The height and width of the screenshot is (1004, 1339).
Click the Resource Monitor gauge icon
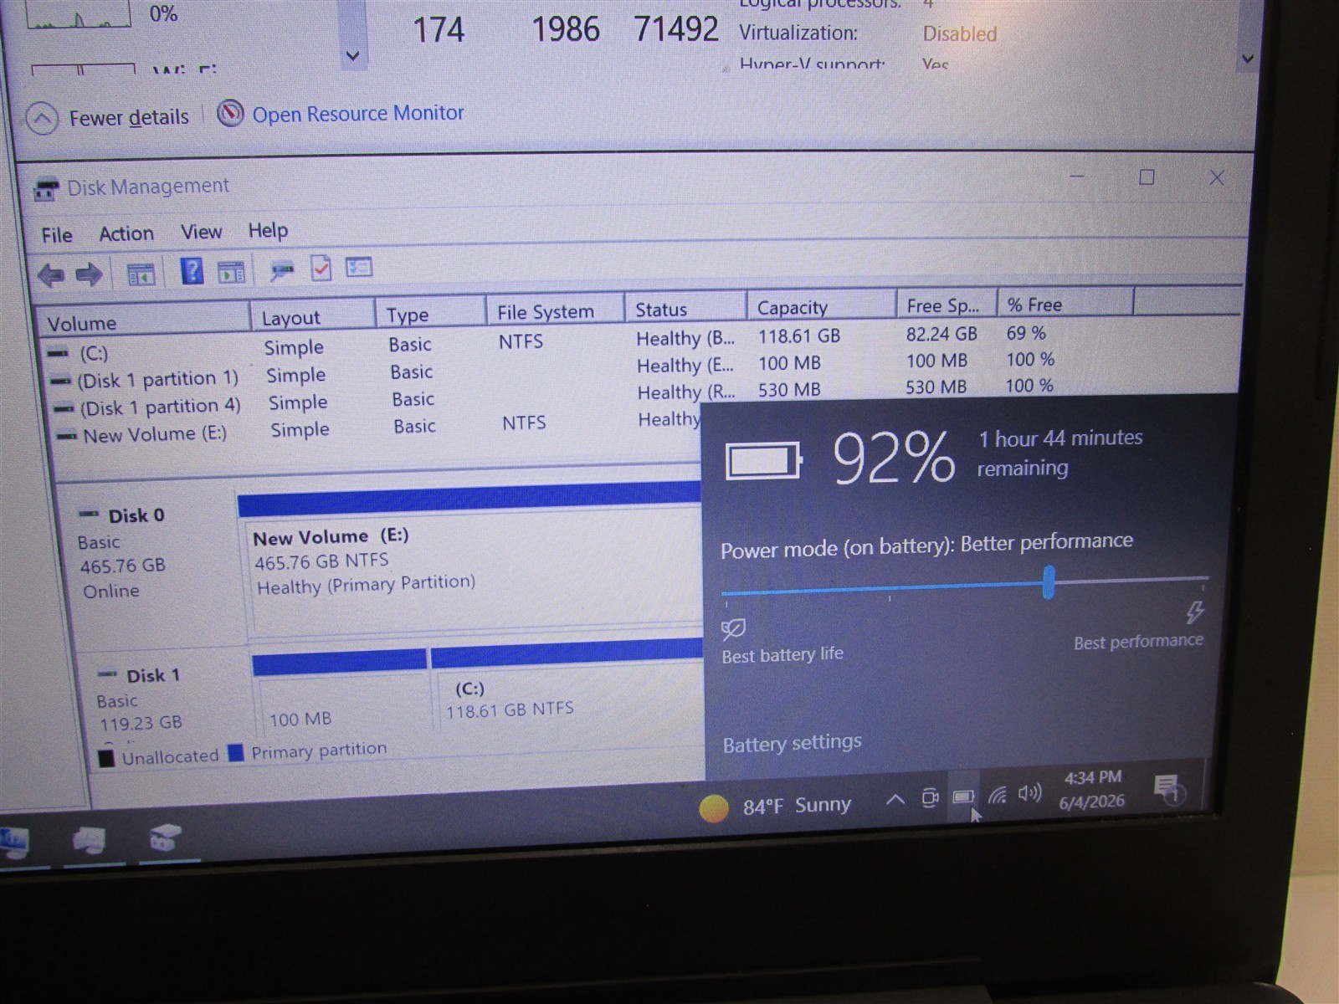pos(230,113)
